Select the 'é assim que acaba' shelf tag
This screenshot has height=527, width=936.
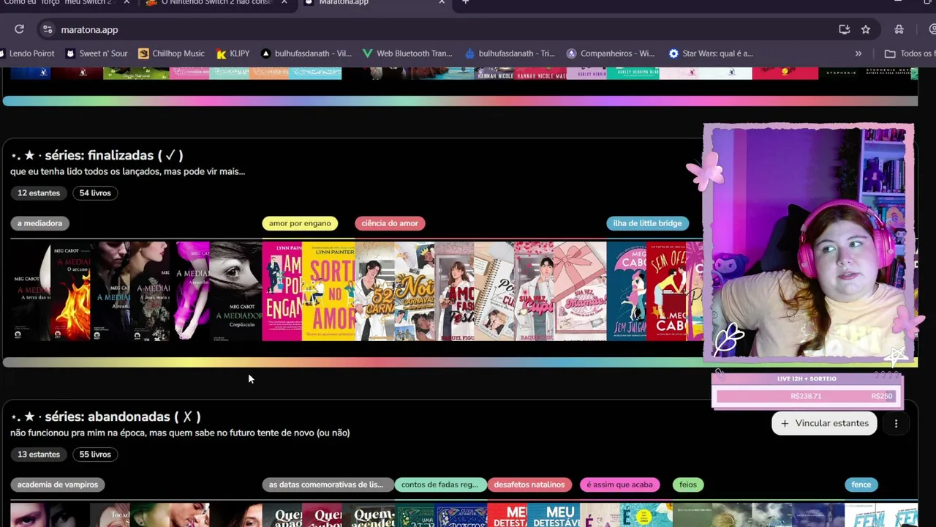click(619, 485)
